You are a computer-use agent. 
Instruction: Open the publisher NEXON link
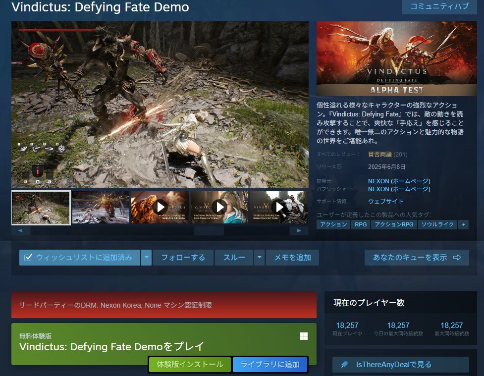point(378,189)
